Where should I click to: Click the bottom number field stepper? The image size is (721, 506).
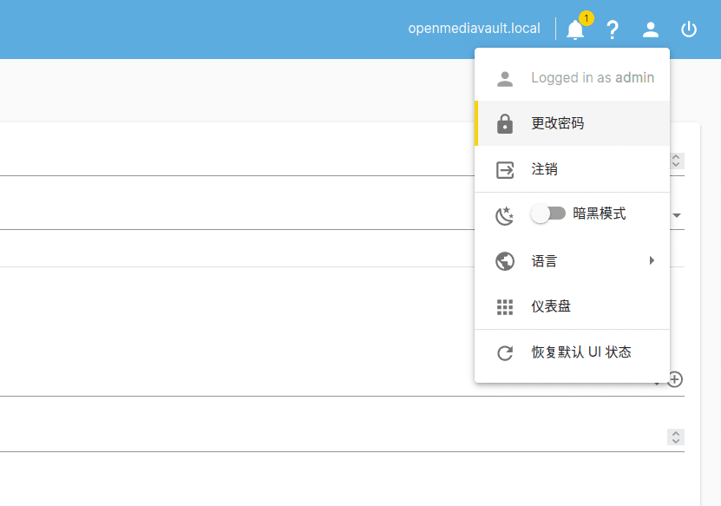click(x=676, y=437)
